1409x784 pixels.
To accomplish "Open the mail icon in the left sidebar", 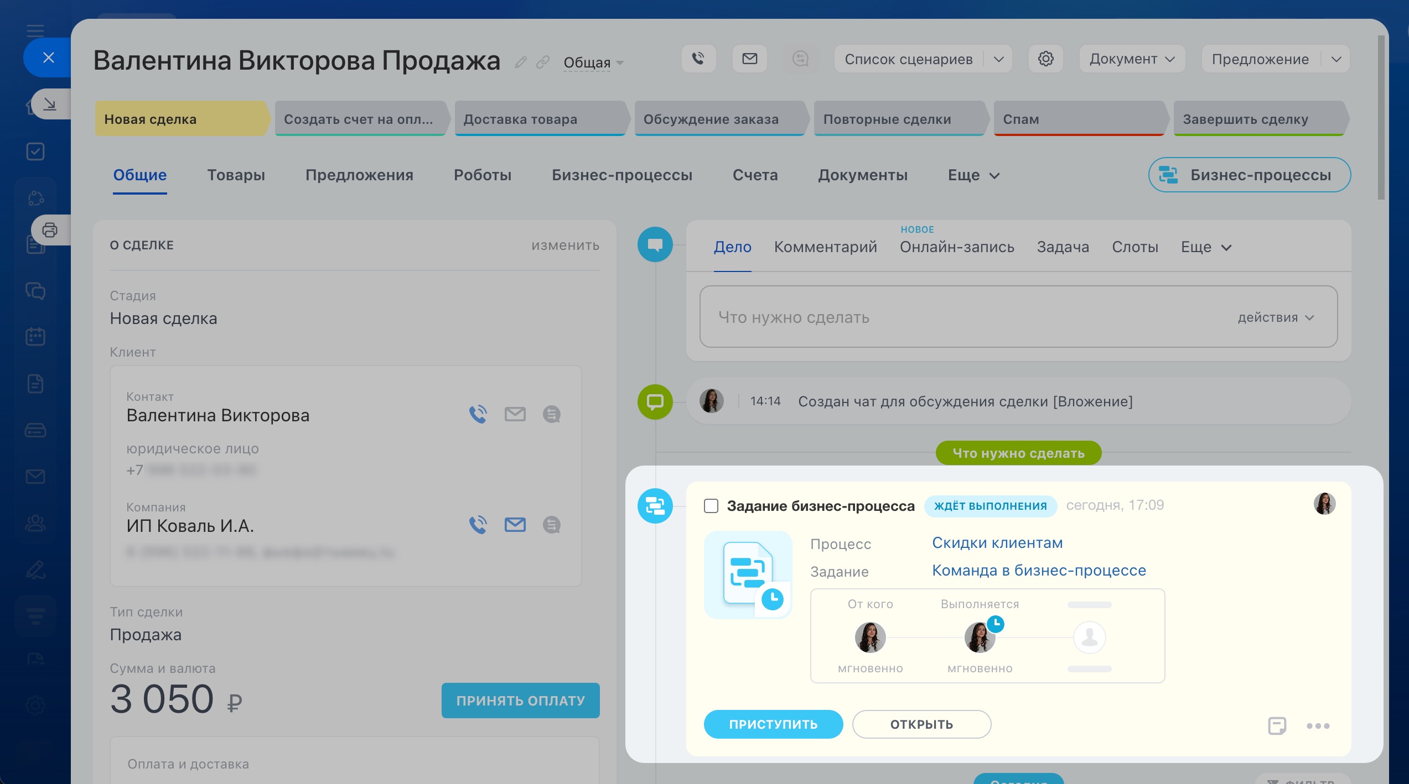I will click(35, 477).
